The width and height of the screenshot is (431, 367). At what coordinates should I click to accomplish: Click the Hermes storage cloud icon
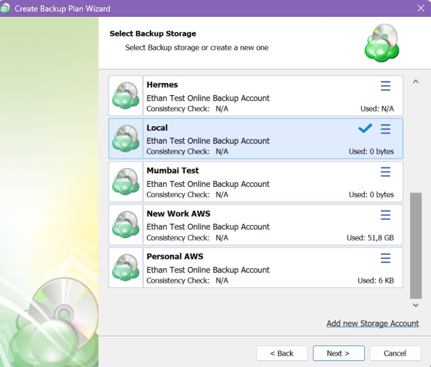pos(126,96)
